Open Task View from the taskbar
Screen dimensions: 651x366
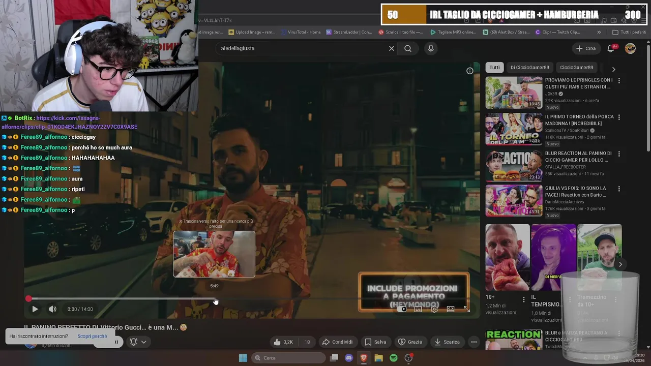click(x=334, y=358)
